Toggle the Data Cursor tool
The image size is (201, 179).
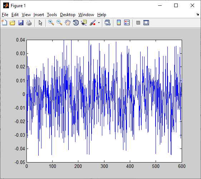(x=84, y=23)
